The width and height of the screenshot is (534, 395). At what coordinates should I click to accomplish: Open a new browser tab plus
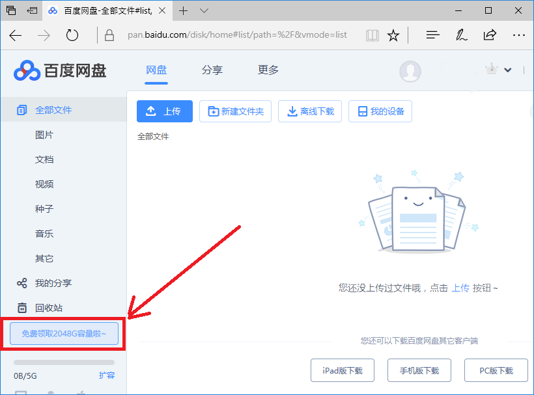click(183, 11)
